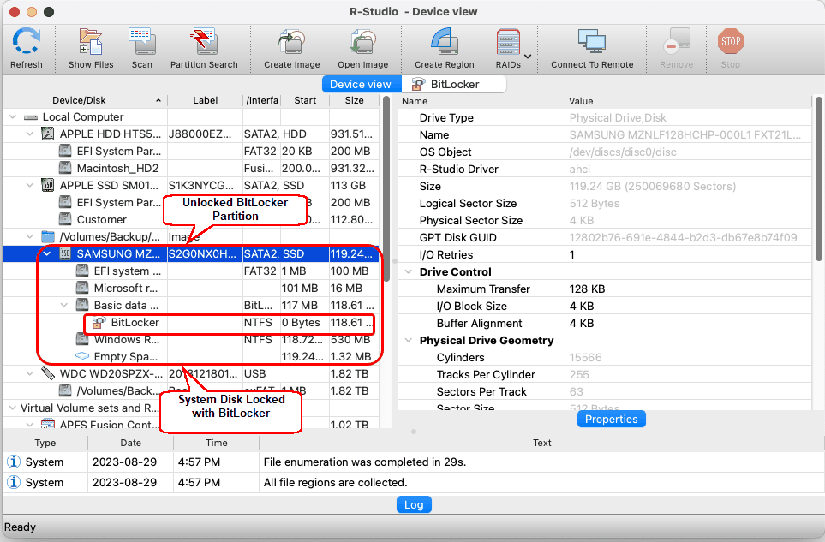Open Show Files from the toolbar
The image size is (825, 542).
coord(91,42)
